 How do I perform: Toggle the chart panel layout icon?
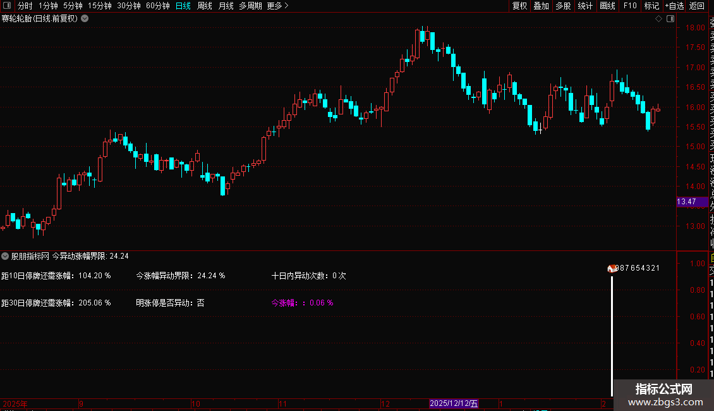coord(670,19)
